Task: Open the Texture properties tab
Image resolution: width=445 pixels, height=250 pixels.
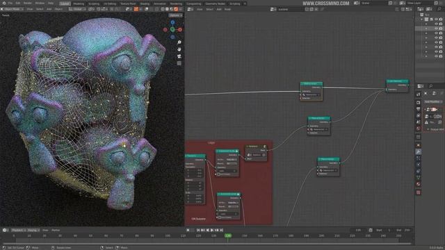Action: [x=419, y=192]
